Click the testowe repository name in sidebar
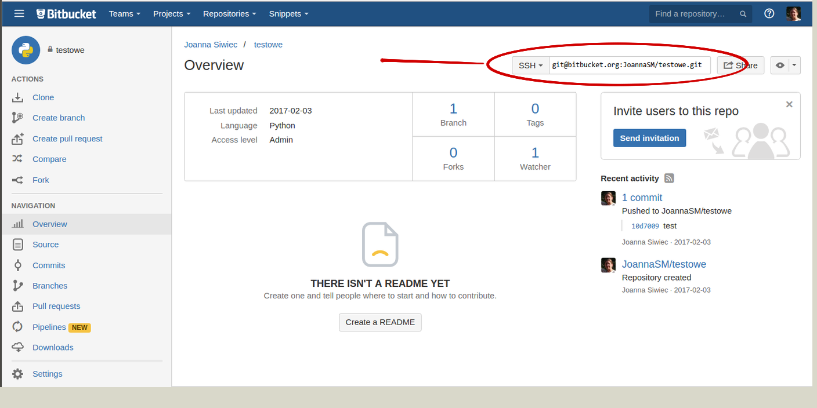 (70, 50)
